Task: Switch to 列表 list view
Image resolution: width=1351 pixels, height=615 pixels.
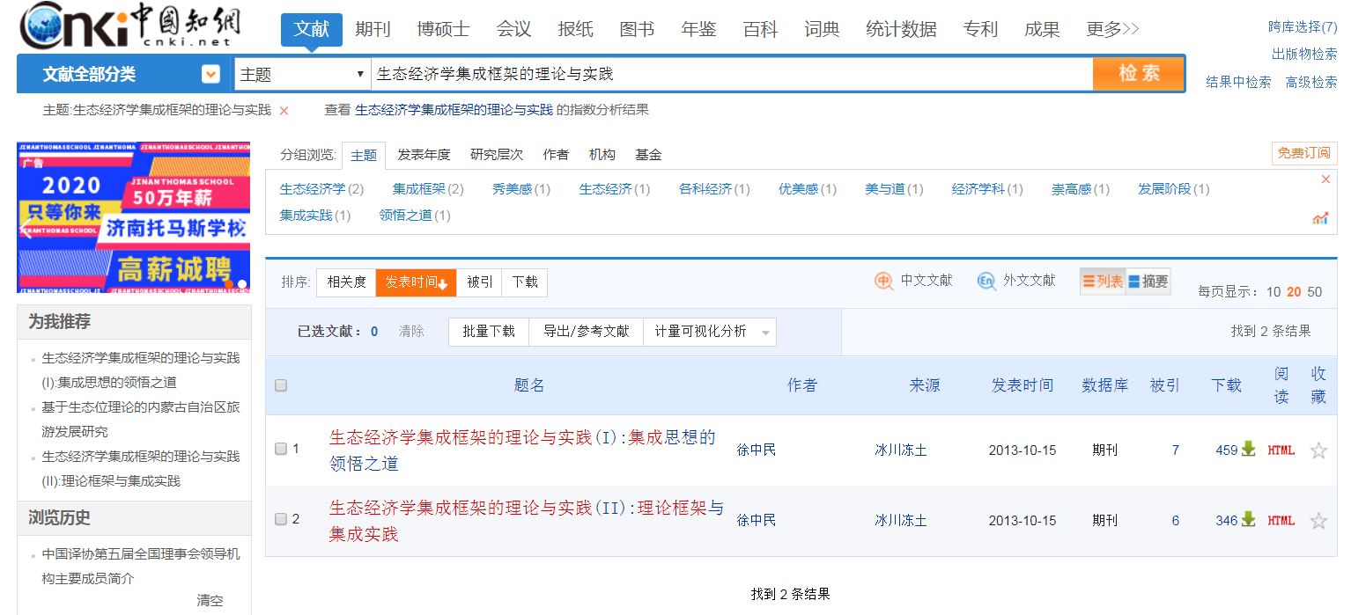Action: point(1103,281)
